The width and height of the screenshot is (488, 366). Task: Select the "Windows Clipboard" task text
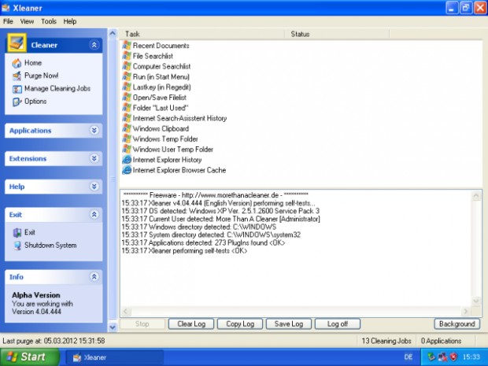[x=161, y=128]
